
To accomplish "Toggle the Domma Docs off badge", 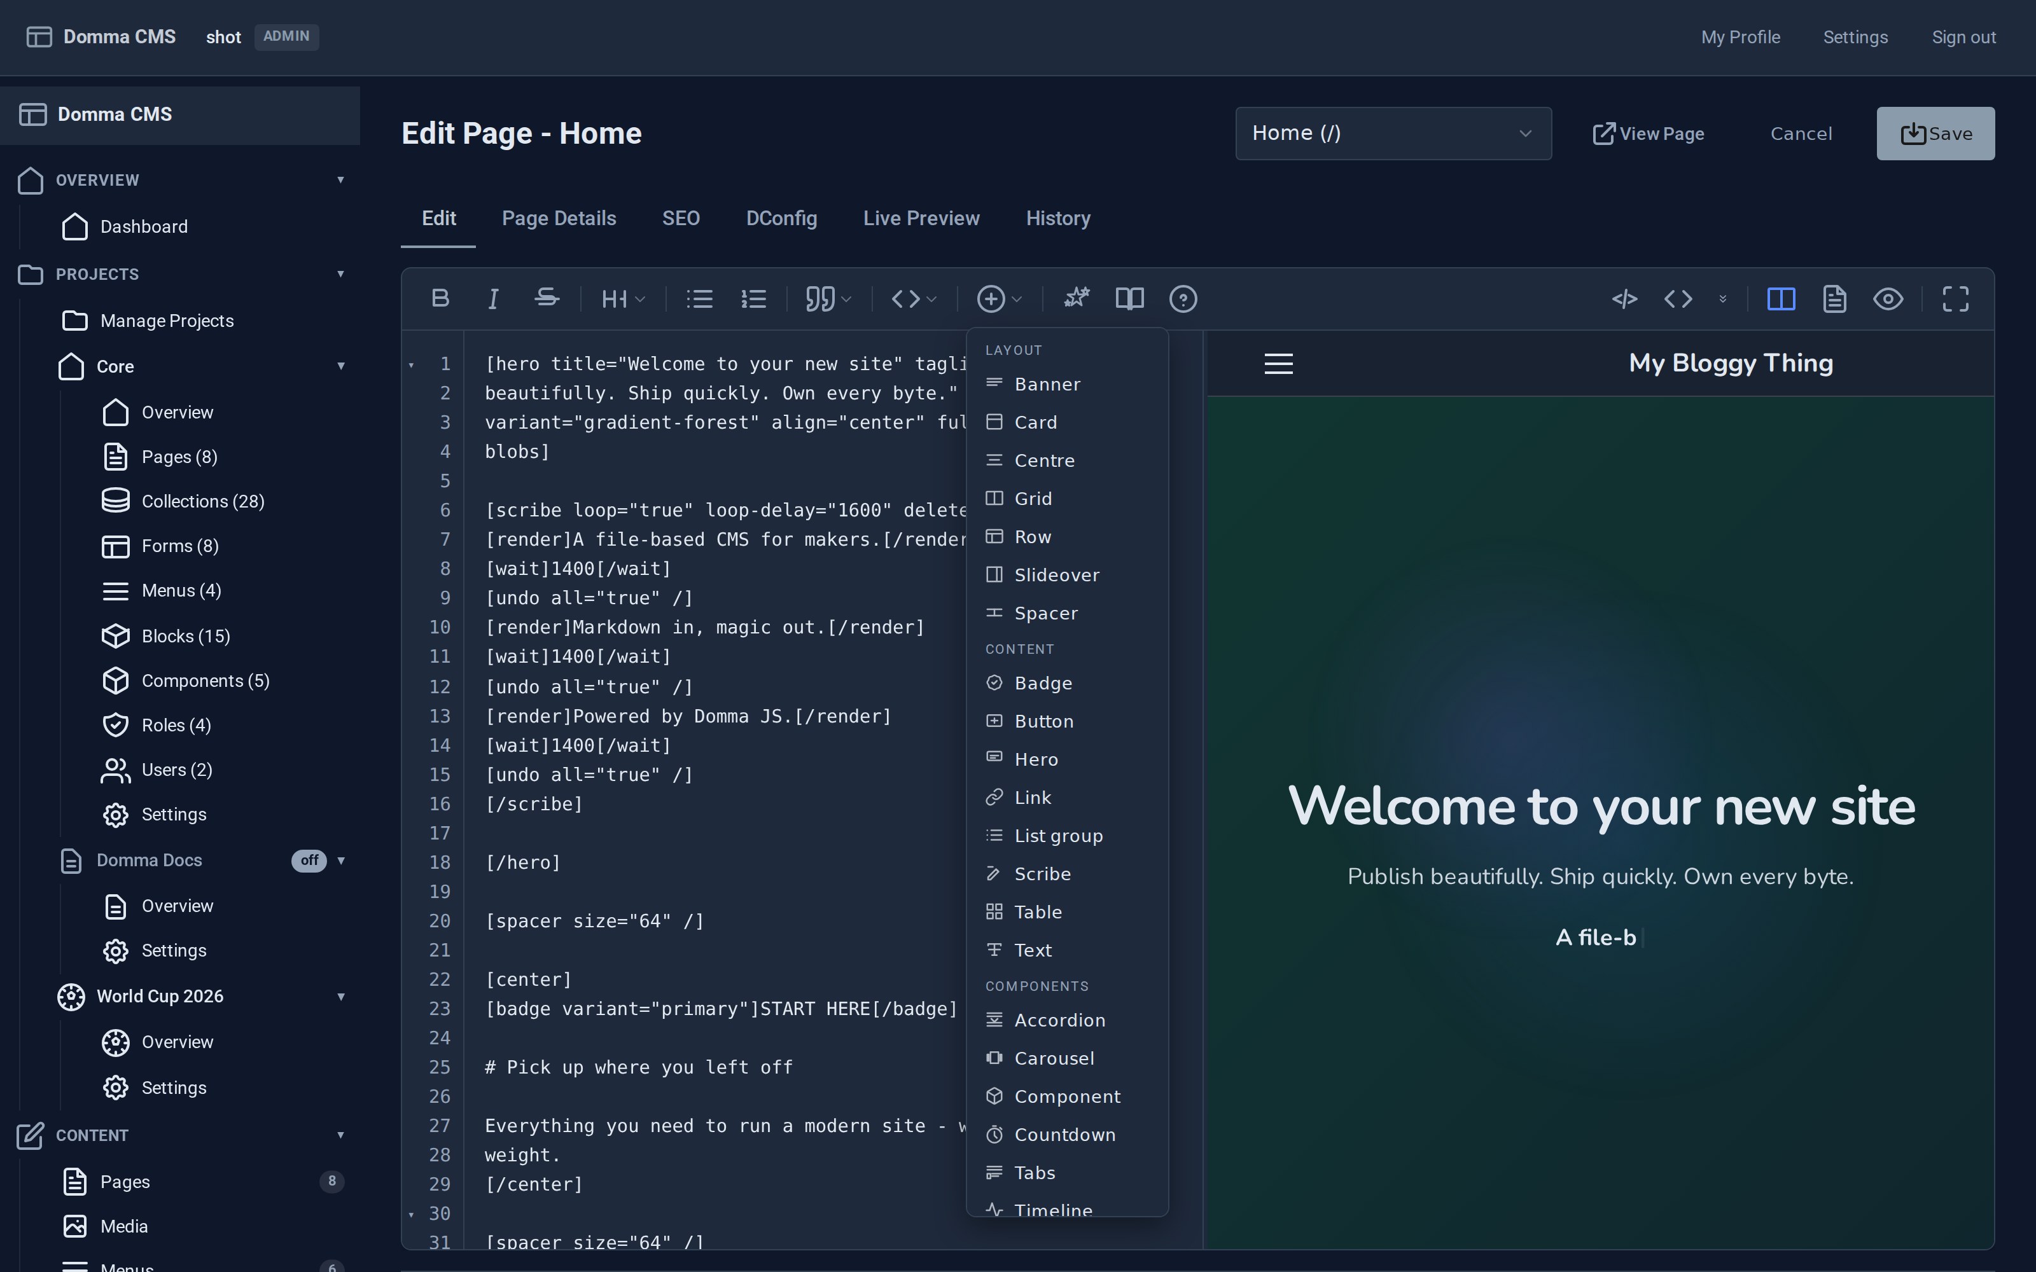I will pyautogui.click(x=309, y=860).
